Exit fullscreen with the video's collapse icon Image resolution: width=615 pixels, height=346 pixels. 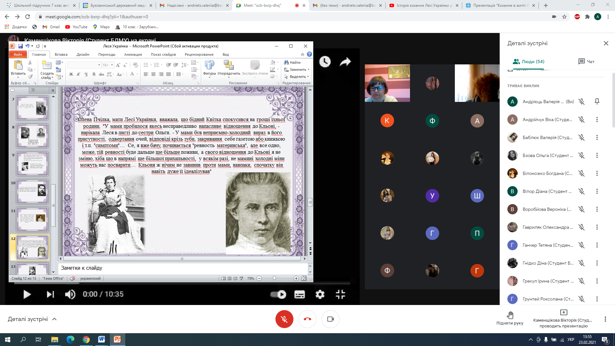click(x=340, y=294)
